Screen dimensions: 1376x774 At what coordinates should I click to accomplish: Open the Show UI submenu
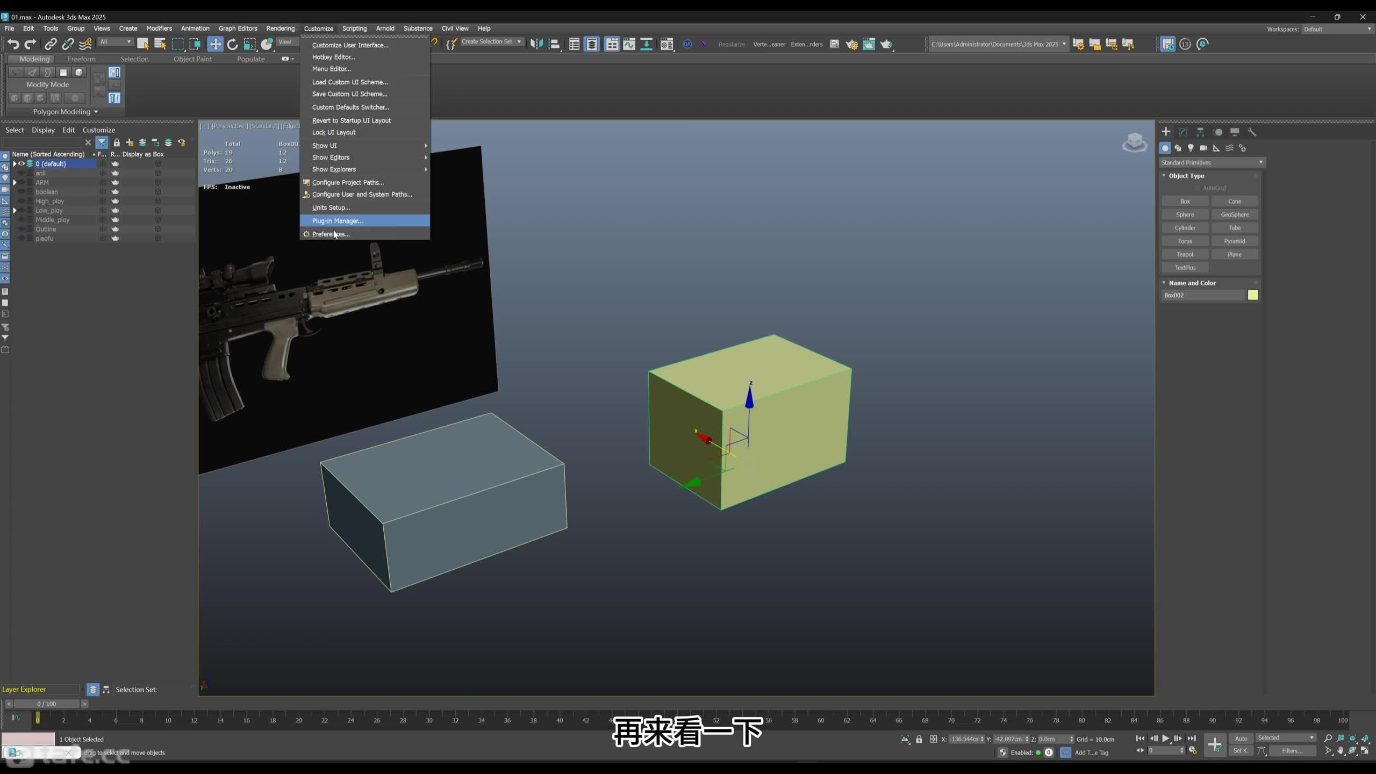click(x=365, y=146)
